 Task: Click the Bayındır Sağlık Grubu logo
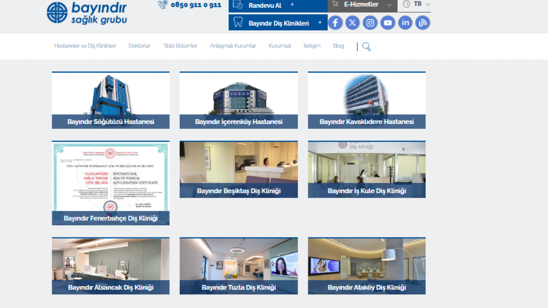pyautogui.click(x=87, y=13)
